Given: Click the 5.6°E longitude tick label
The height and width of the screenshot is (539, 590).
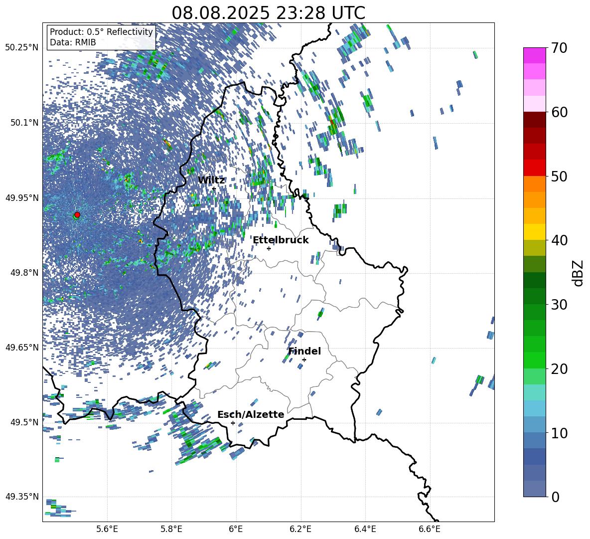Looking at the screenshot, I should [x=107, y=529].
